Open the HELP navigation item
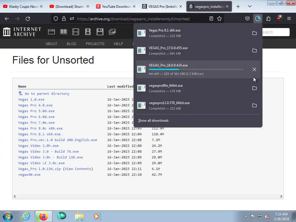This screenshot has height=222, width=296. 118,44
